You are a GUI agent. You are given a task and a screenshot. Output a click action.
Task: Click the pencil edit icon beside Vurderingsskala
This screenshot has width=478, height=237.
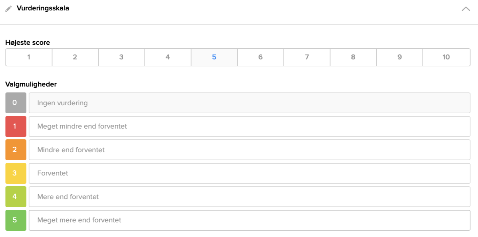(x=9, y=9)
